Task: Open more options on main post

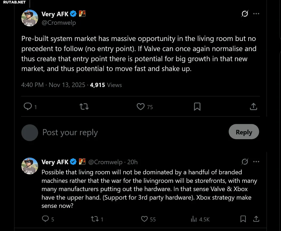Action: [256, 14]
